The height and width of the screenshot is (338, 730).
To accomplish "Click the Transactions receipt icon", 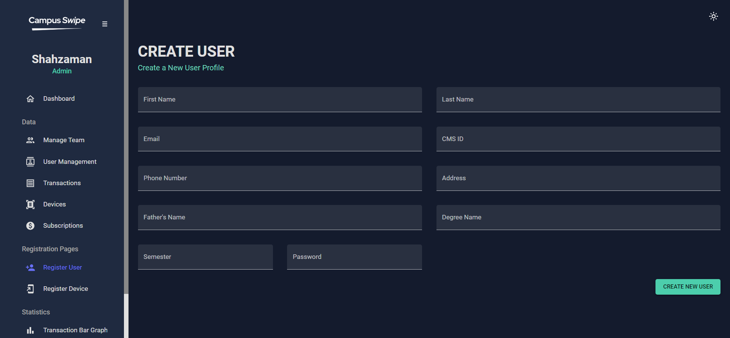I will click(x=30, y=183).
